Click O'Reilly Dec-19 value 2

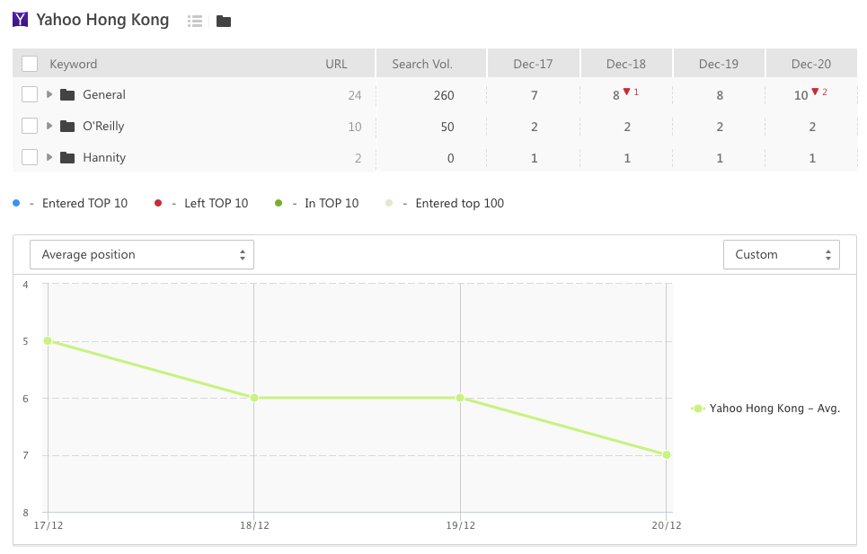720,127
